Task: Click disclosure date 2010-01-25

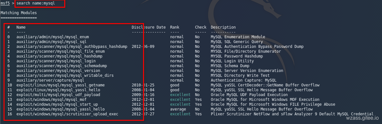Action: 143,85
